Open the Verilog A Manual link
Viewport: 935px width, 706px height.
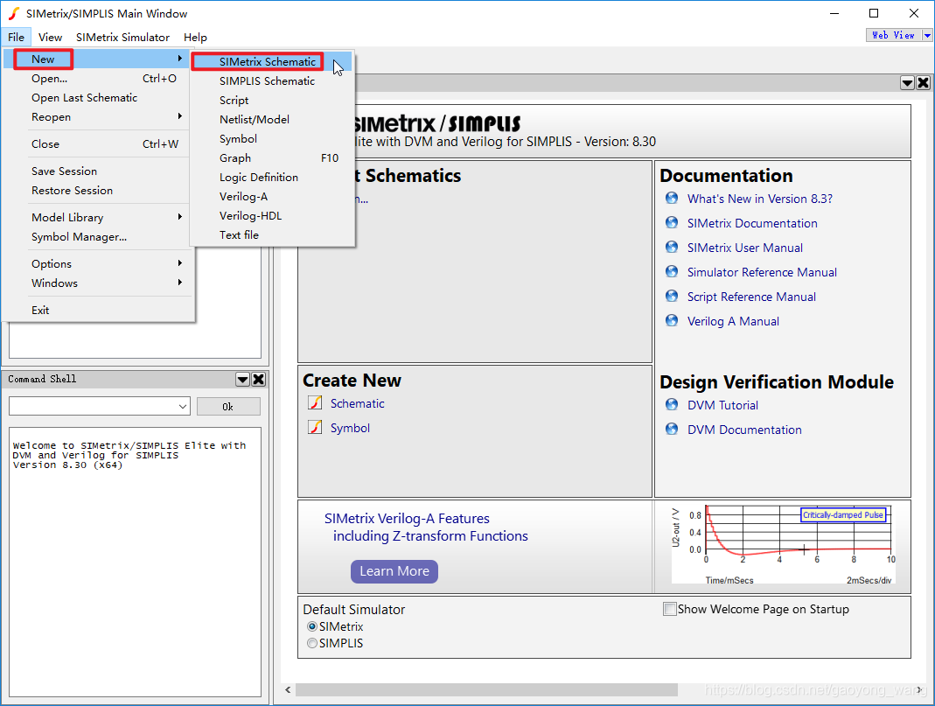coord(733,321)
